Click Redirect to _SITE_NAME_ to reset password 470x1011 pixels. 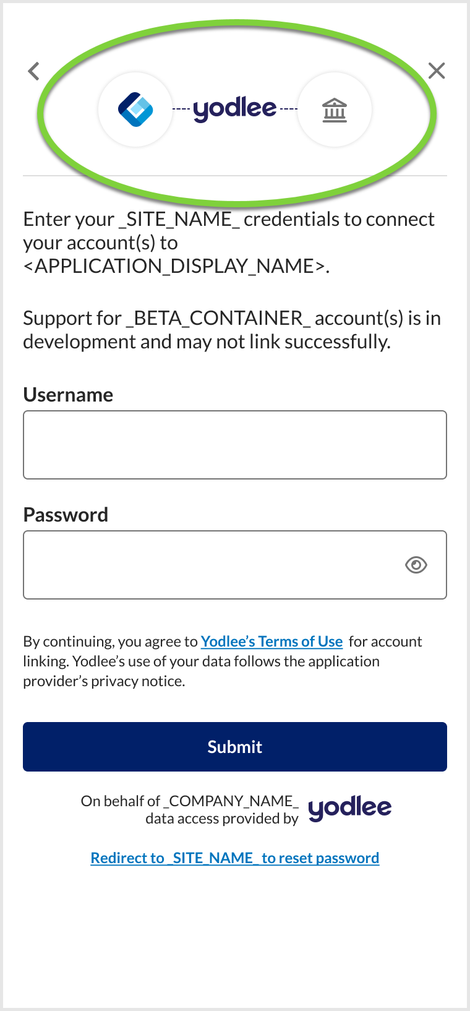click(235, 858)
